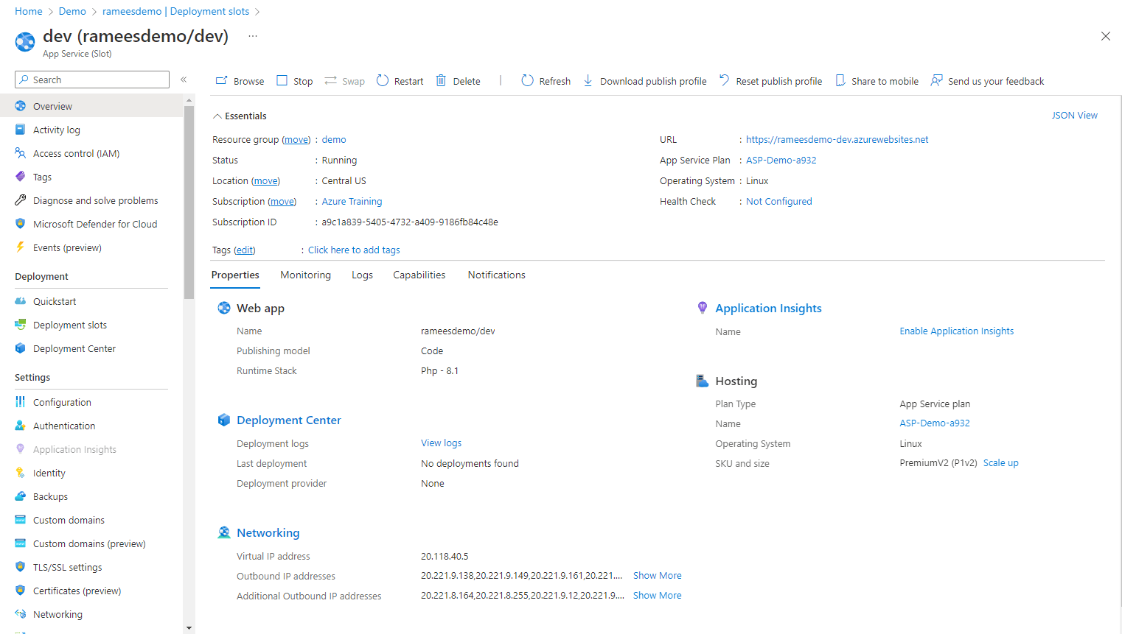Collapse the sidebar menu with chevron

pos(184,80)
